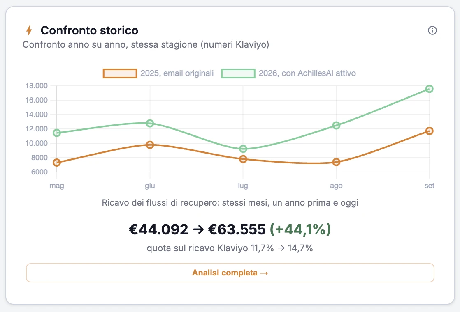
Task: Click the +44,1% growth figure
Action: 300,229
